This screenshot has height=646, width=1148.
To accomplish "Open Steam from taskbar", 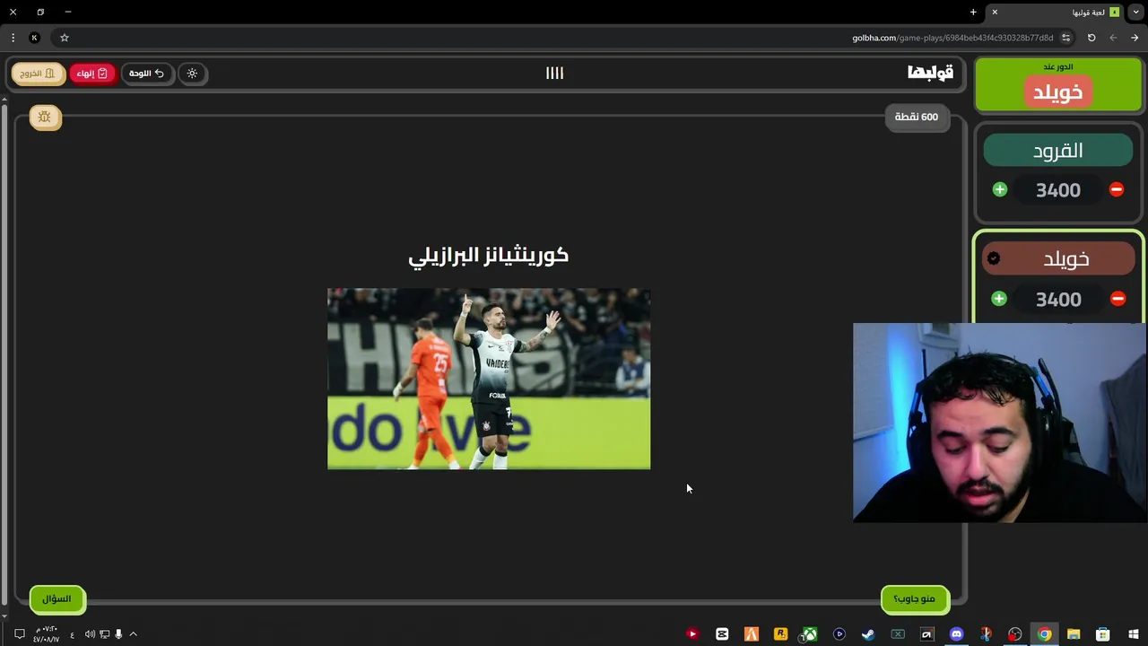I will 868,634.
